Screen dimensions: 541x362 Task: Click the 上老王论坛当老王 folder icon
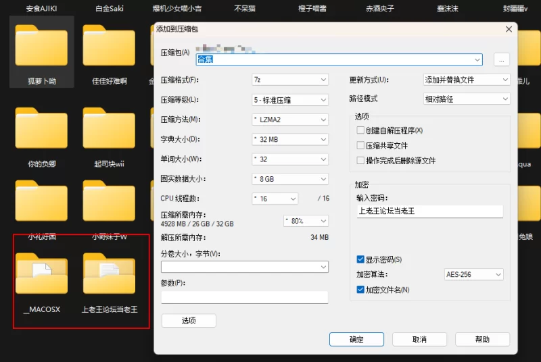109,274
